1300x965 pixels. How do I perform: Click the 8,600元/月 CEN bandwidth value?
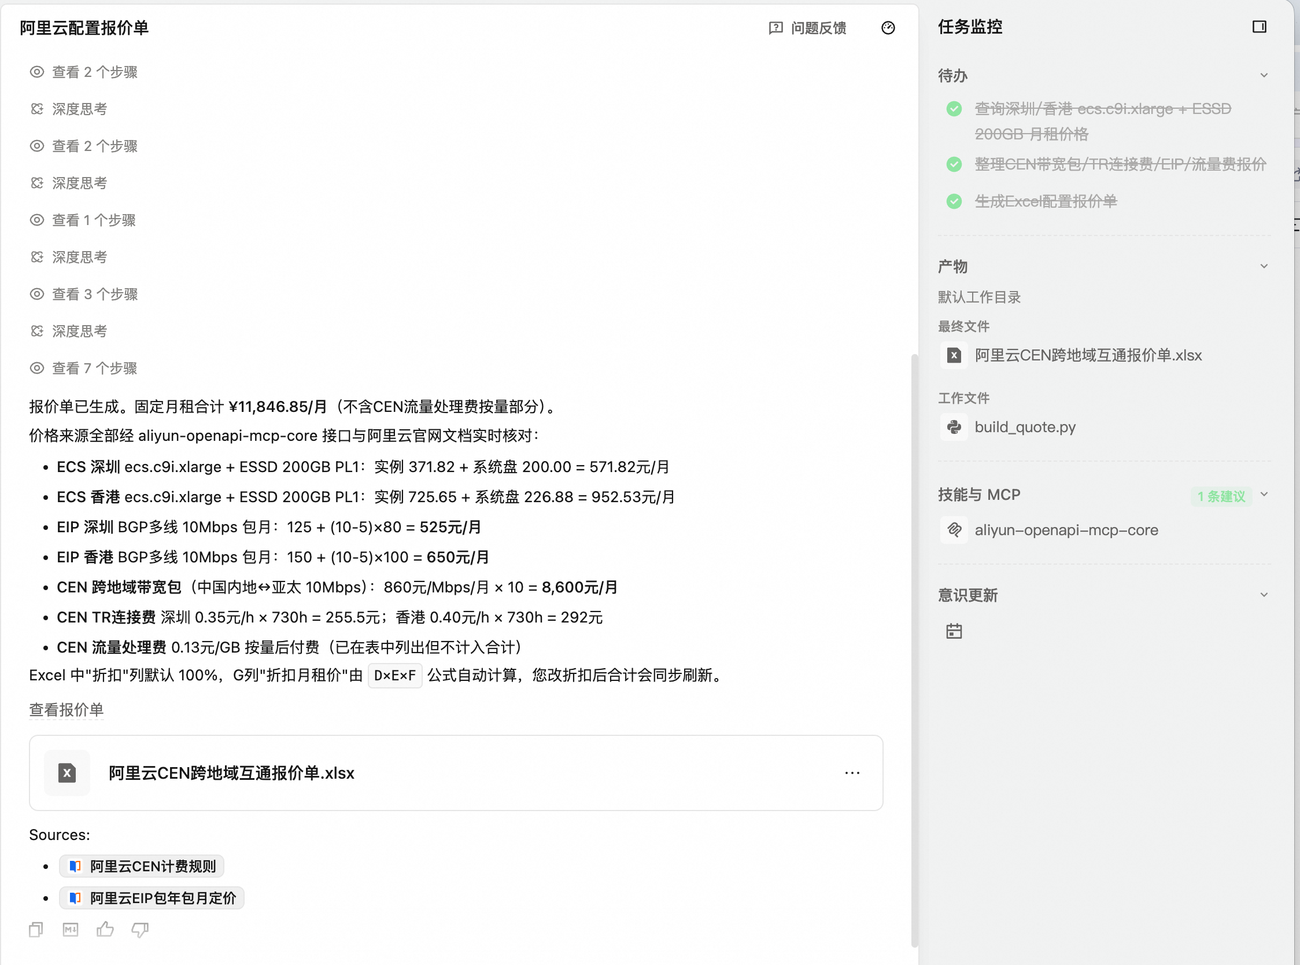pos(579,587)
